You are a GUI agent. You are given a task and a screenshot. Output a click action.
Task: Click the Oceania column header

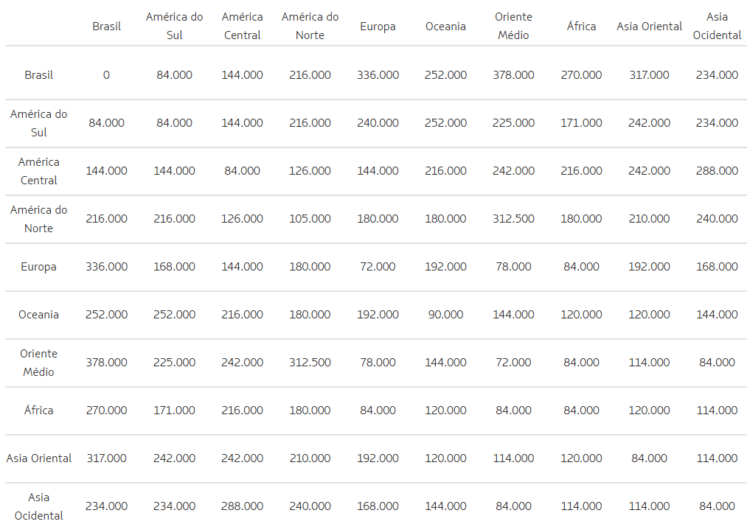point(445,27)
